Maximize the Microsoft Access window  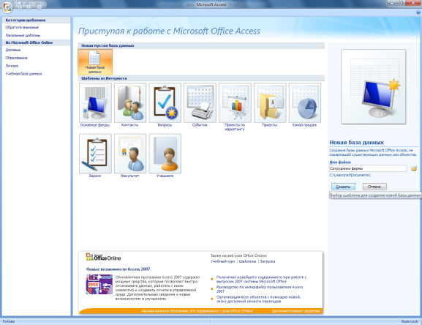(x=401, y=3)
